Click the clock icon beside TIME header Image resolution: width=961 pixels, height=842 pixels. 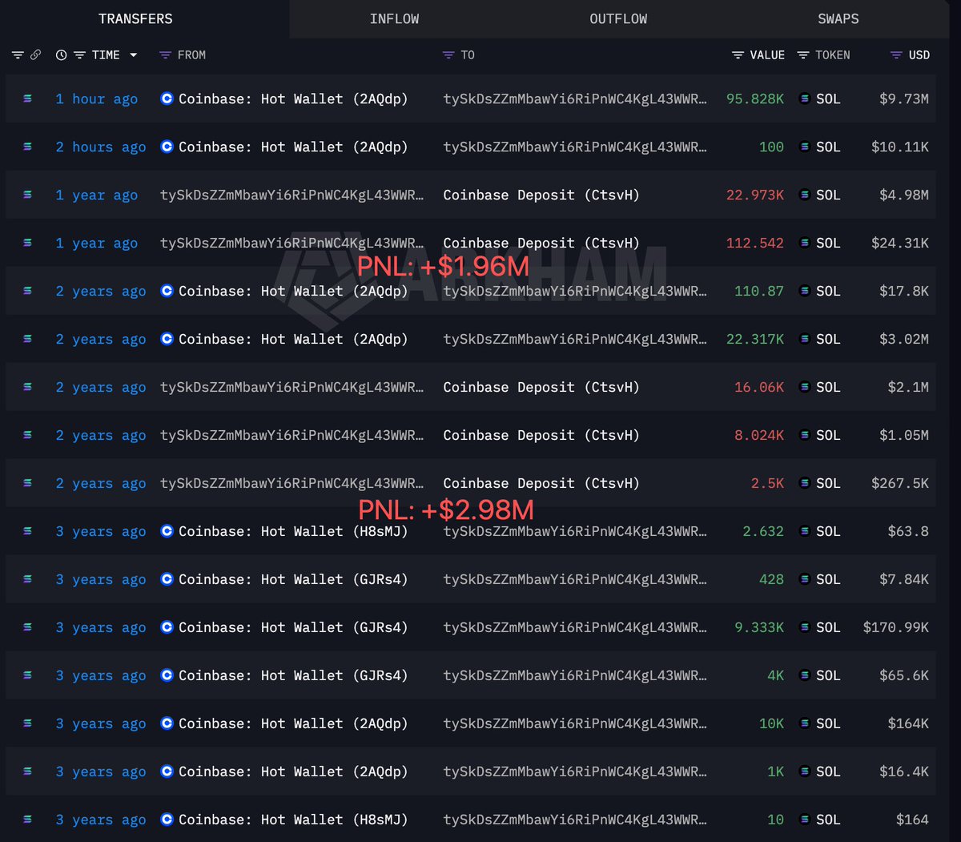(62, 55)
